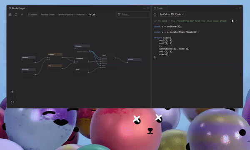This screenshot has width=250, height=150.
Task: Open the Fn Call — TSL Code dropdown
Action: tap(172, 14)
